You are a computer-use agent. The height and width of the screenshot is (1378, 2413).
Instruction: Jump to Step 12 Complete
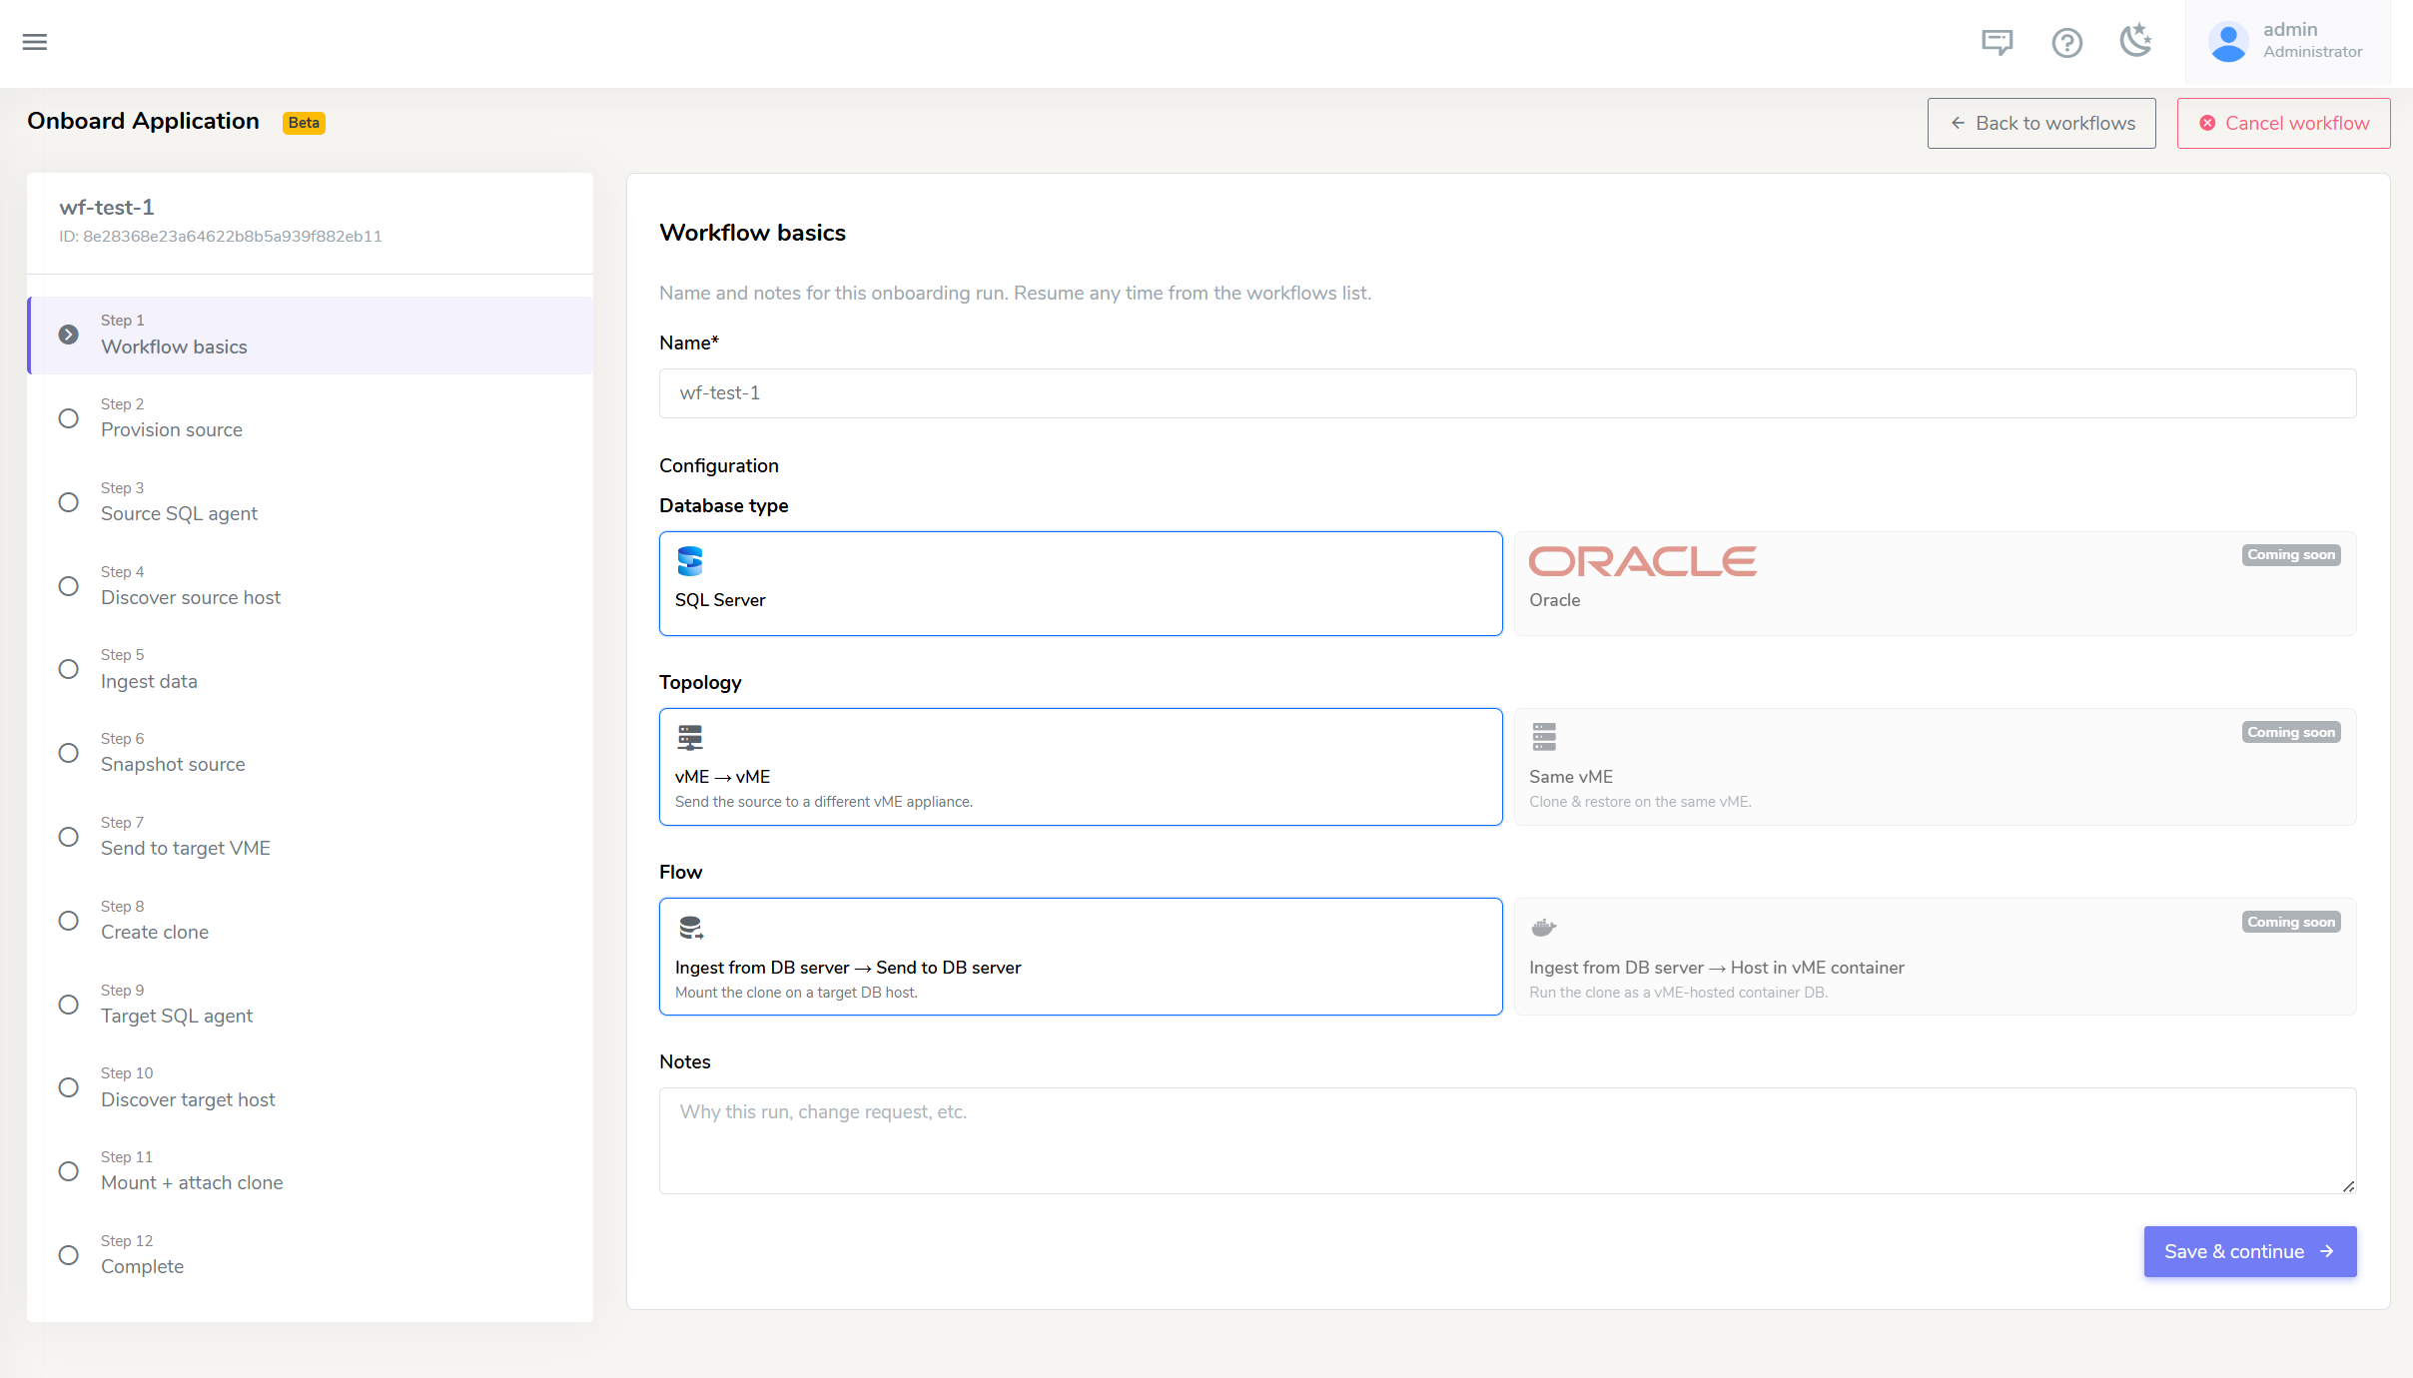310,1255
